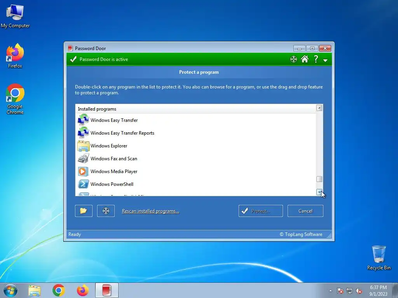The image size is (398, 298).
Task: Click the muted volume tray icon
Action: (x=359, y=291)
